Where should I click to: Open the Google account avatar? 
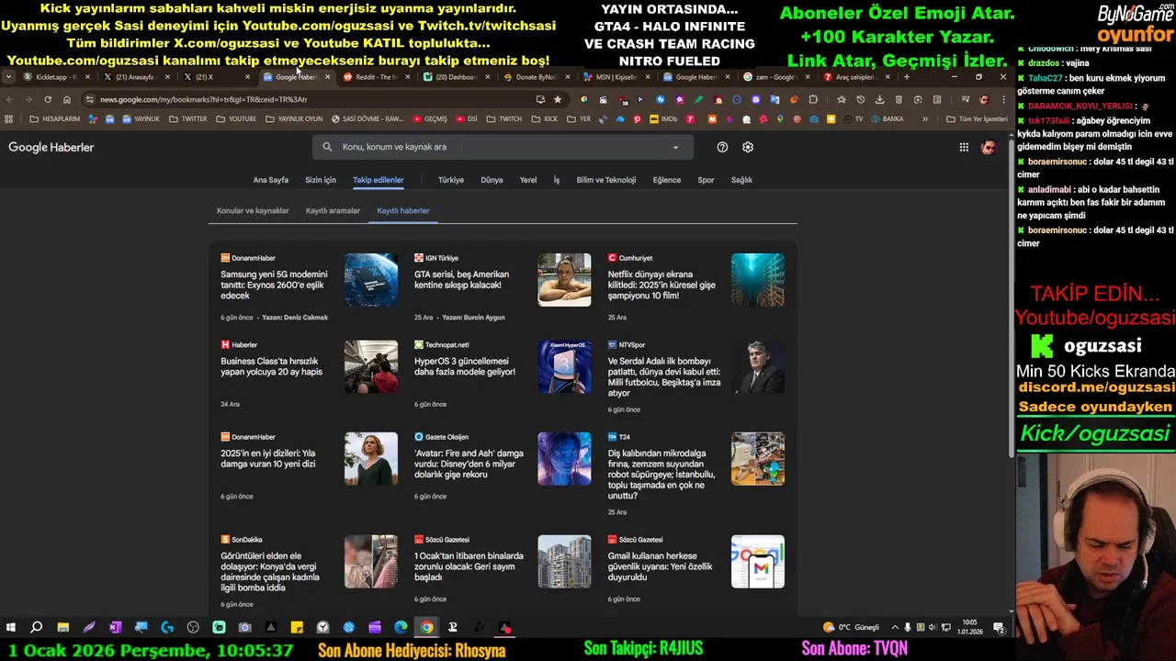(989, 147)
